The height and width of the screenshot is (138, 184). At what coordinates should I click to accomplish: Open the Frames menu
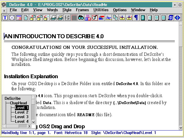[83, 10]
